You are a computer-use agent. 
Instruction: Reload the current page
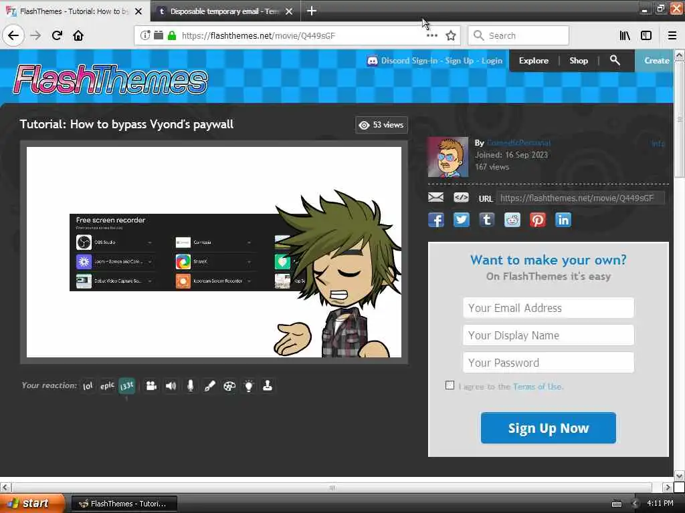[57, 35]
